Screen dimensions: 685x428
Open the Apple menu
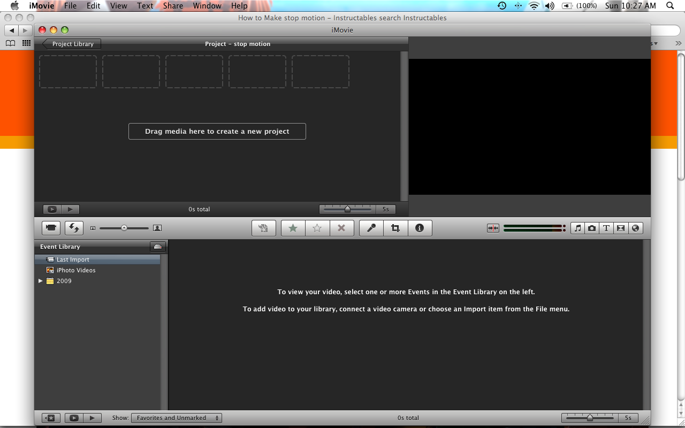click(14, 6)
